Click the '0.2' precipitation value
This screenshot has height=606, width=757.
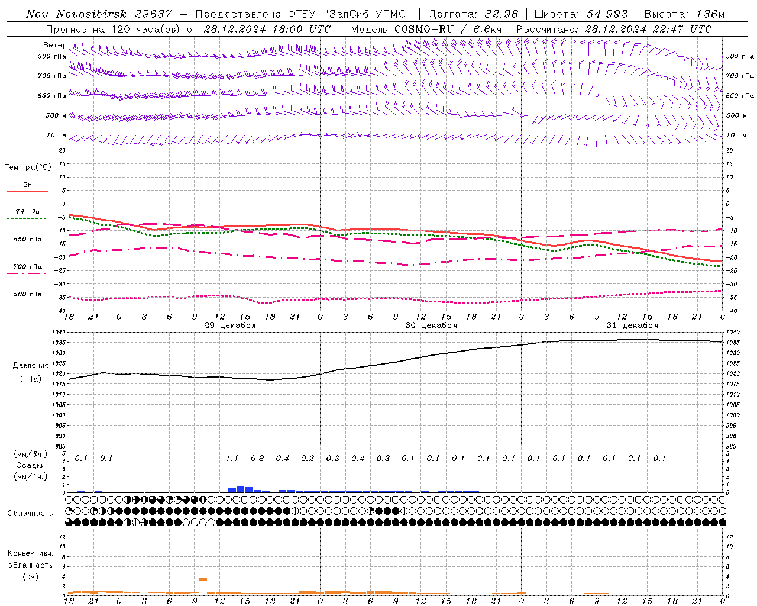click(x=308, y=458)
